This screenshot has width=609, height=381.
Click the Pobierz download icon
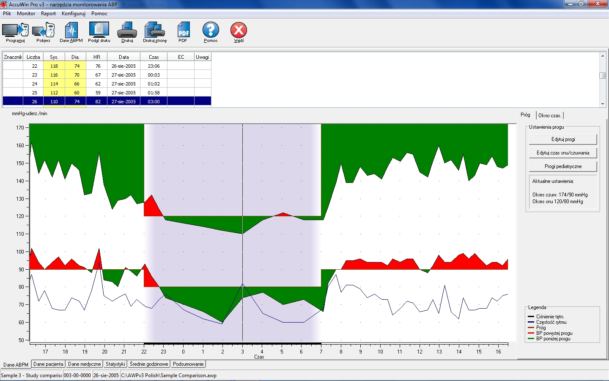[x=43, y=33]
